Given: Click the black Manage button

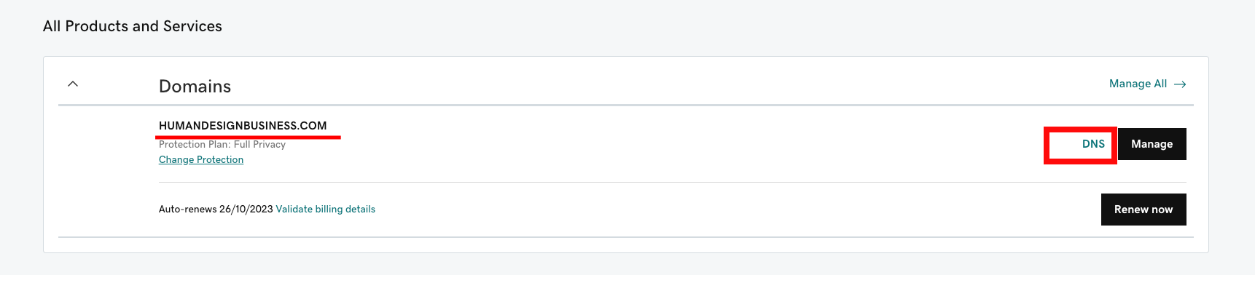Looking at the screenshot, I should pos(1152,144).
